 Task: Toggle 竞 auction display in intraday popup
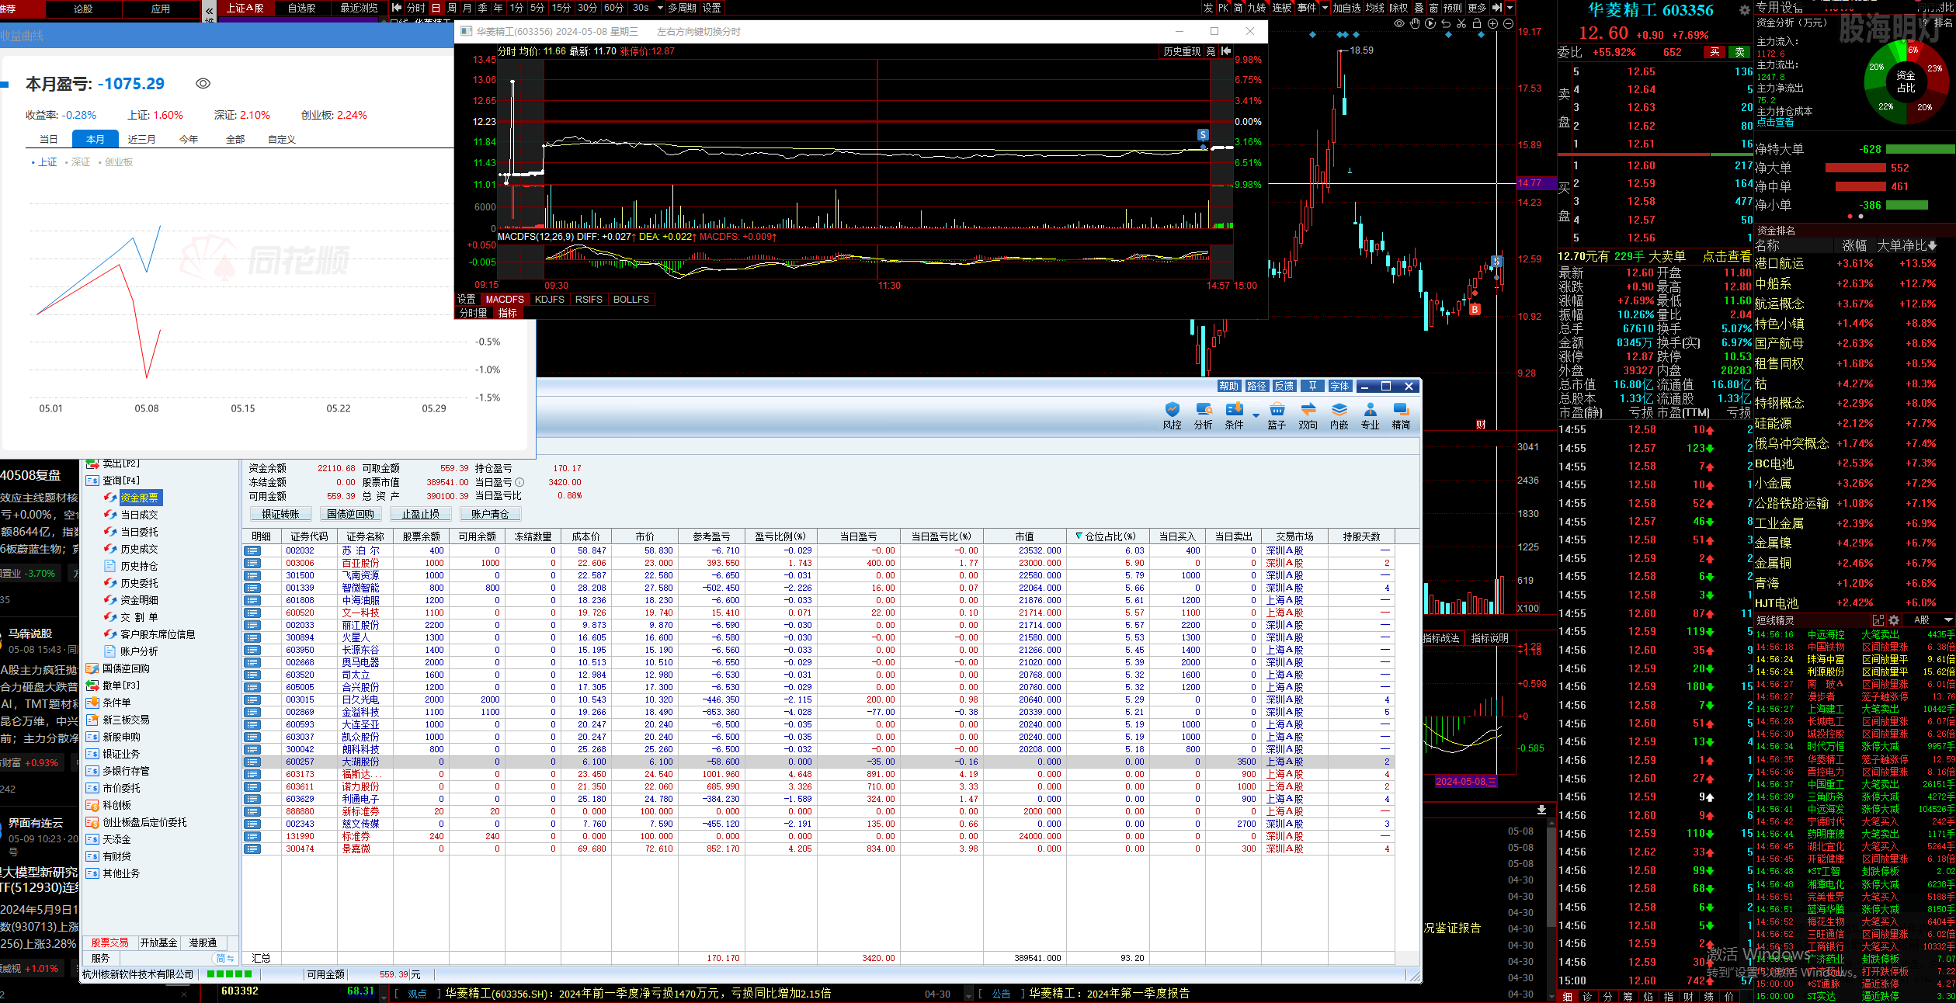[x=1211, y=51]
